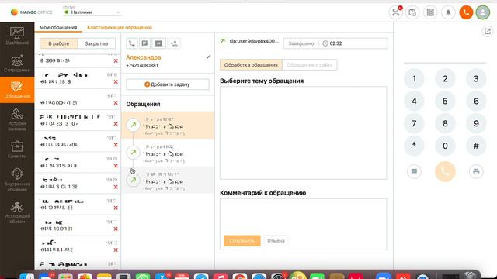Select the Закрытые filter

coord(96,43)
